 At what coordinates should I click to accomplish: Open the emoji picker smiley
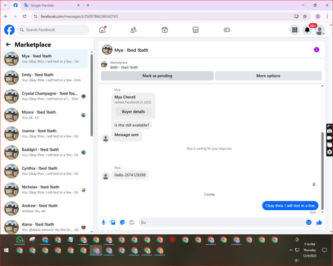coord(308,222)
